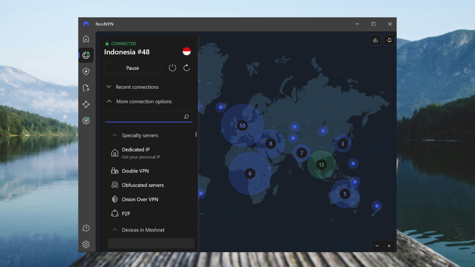Open the downloads icon above the map
The width and height of the screenshot is (475, 267).
(375, 40)
